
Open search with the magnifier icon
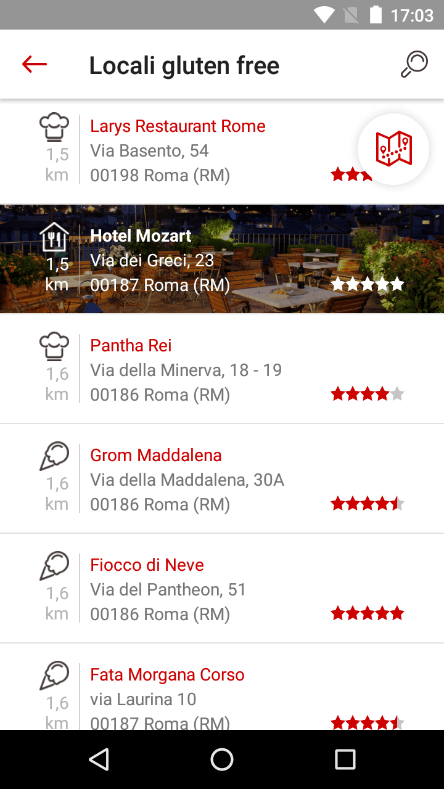pos(414,64)
